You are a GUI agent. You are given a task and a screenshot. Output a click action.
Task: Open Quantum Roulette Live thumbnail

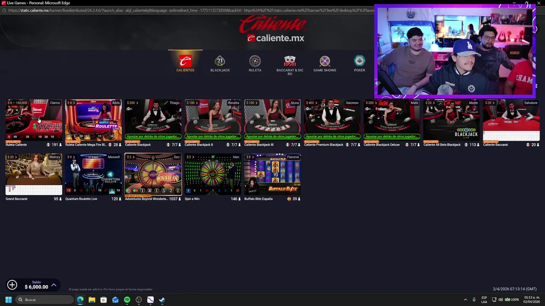pos(93,174)
